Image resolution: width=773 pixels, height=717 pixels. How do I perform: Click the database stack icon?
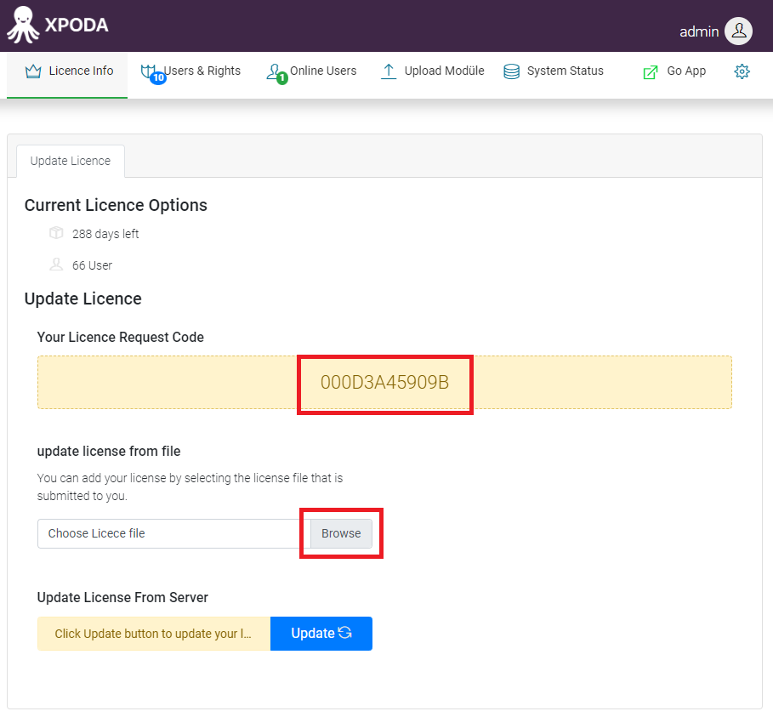tap(511, 71)
